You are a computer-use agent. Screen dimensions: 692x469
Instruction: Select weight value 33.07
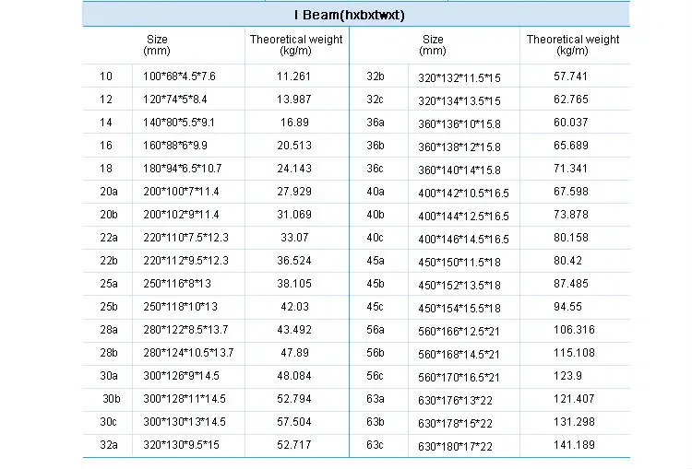tap(294, 237)
